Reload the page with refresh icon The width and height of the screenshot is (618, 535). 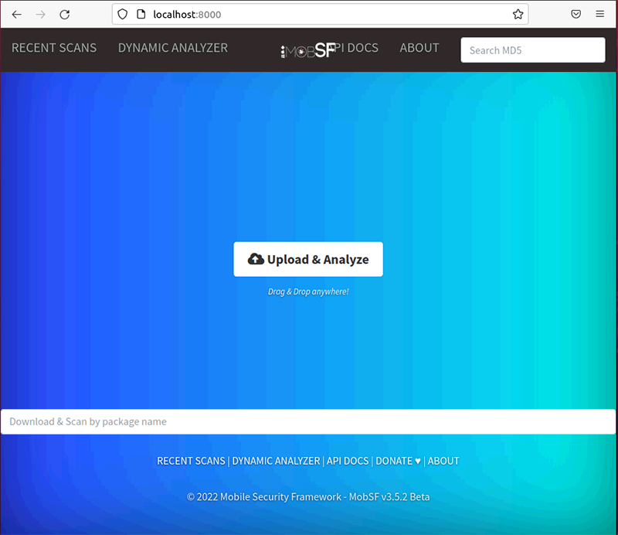click(x=65, y=15)
